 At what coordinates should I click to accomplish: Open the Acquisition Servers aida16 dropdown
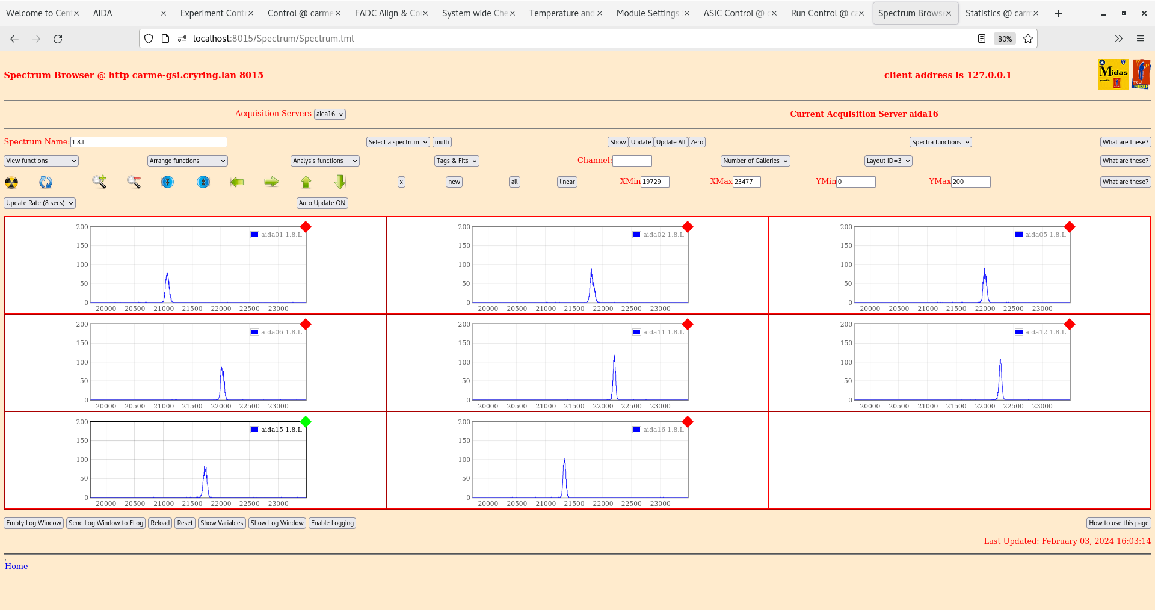click(x=330, y=114)
